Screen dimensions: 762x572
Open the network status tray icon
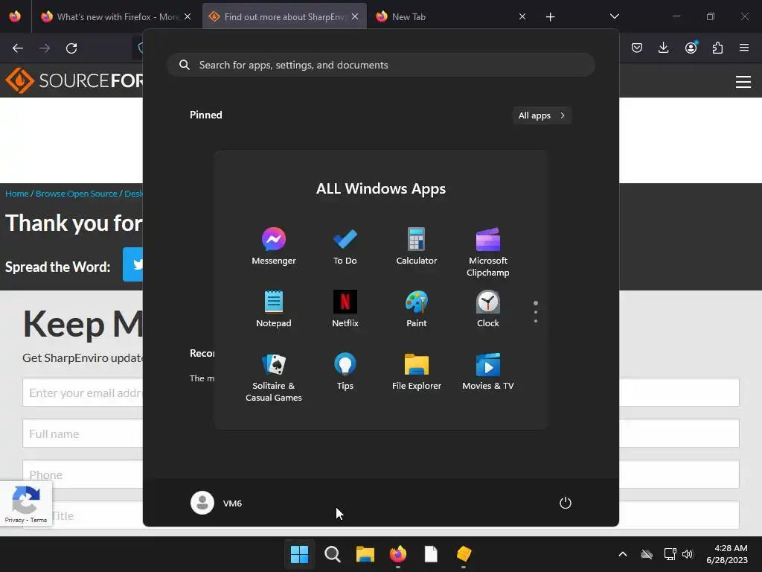click(x=670, y=553)
